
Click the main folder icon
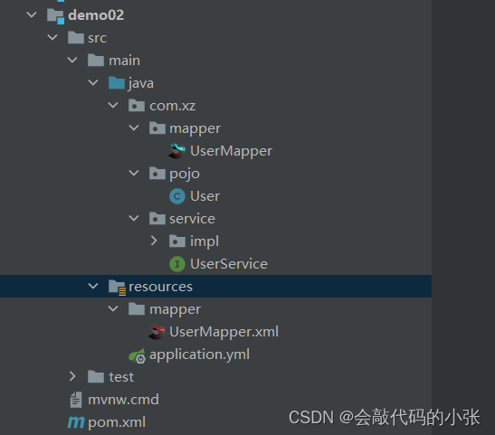coord(96,61)
